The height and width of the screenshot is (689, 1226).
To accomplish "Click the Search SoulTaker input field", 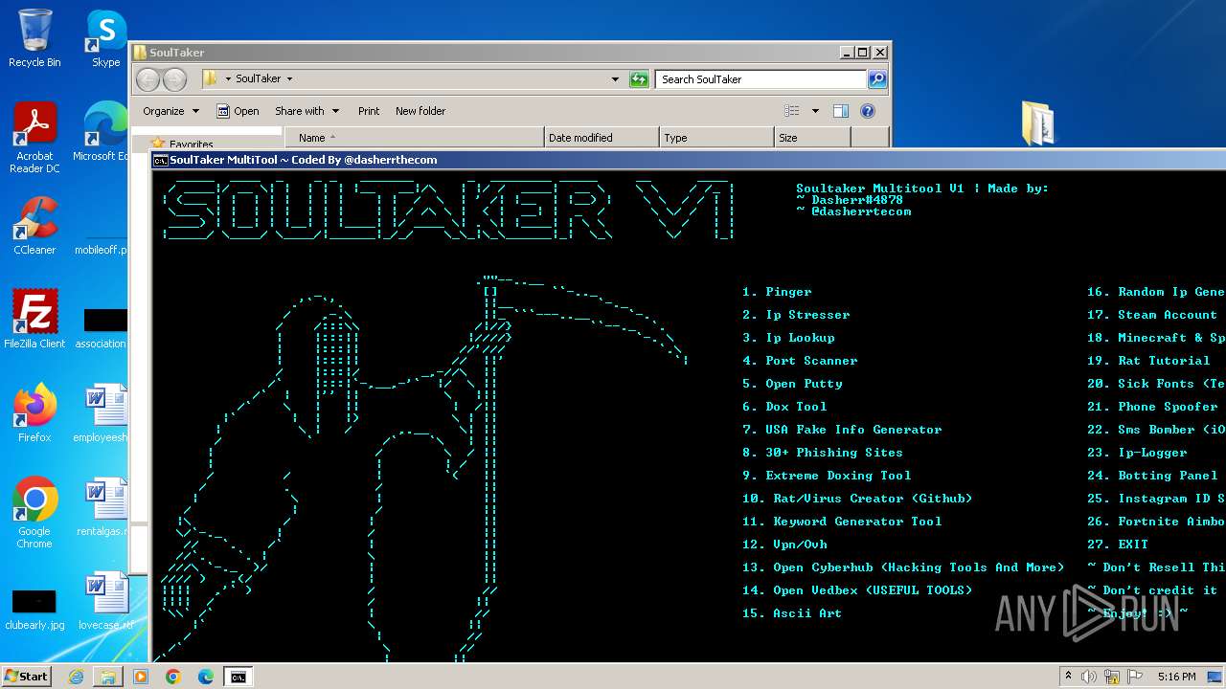I will click(x=761, y=79).
